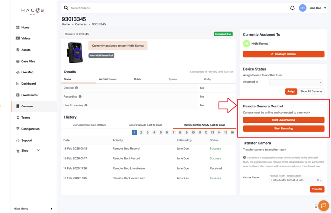Open the chat support bubble icon

(x=323, y=205)
